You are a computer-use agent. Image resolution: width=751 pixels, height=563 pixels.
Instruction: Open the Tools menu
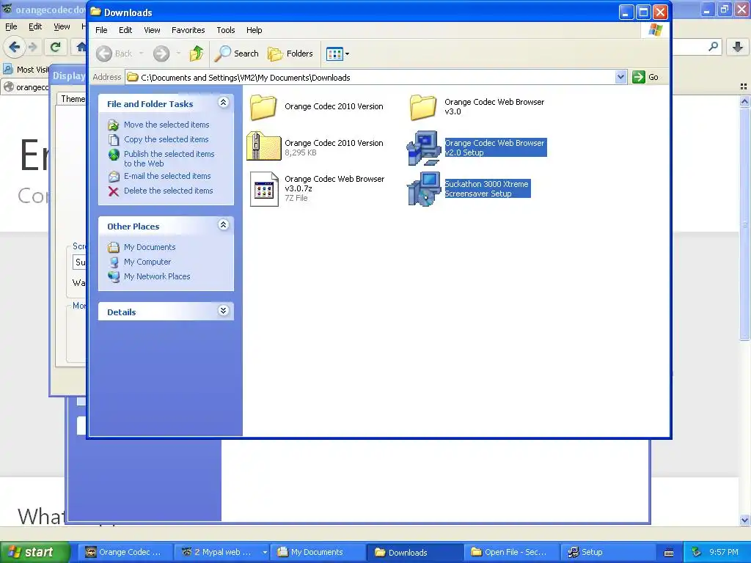tap(226, 29)
